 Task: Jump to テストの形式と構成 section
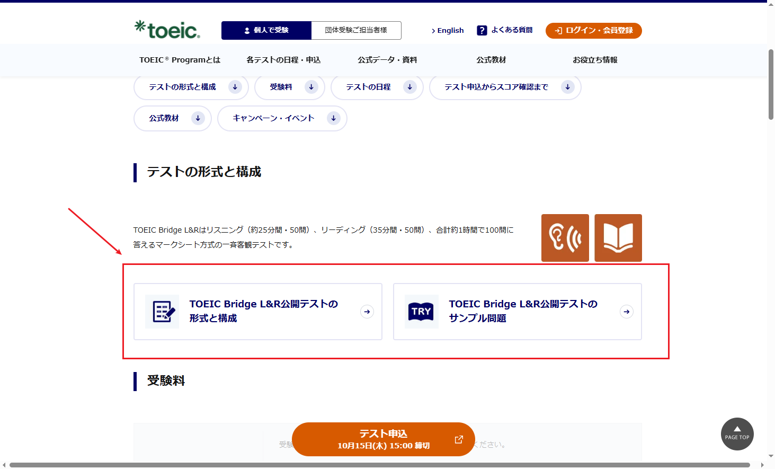pos(191,87)
